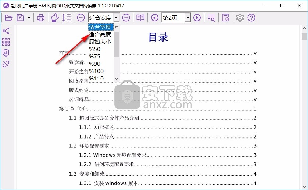Click document scrollbar down arrow
This screenshot has height=190, width=308.
[304, 186]
